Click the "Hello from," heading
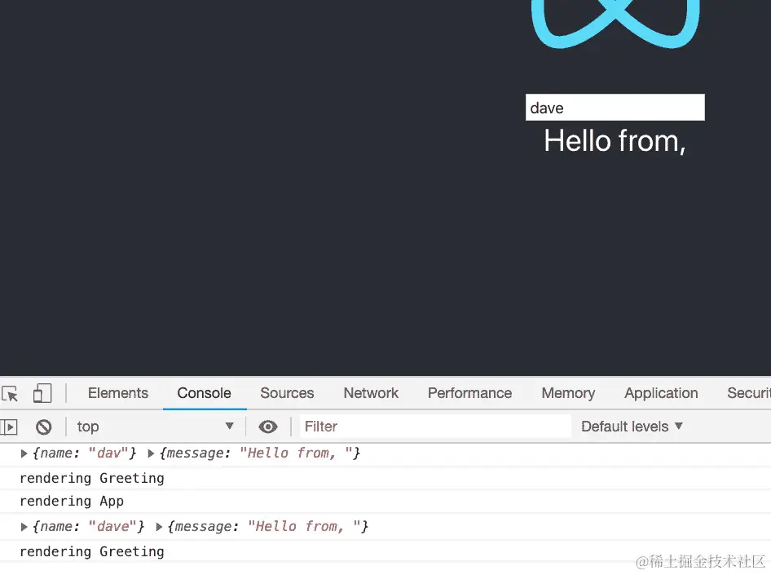 [615, 141]
